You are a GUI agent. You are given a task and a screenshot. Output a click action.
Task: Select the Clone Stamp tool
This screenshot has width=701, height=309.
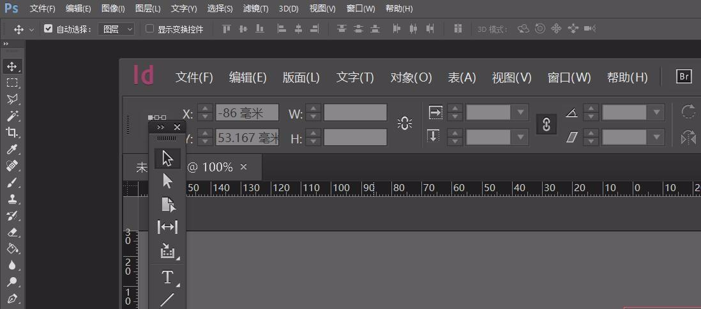(x=12, y=199)
